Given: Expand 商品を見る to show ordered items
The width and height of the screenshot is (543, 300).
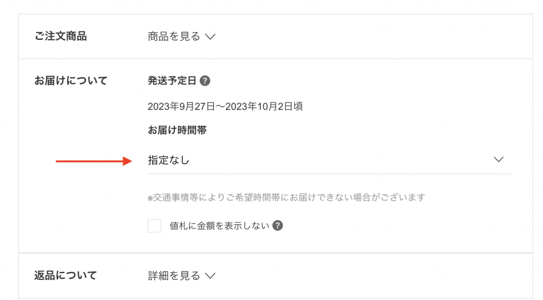Looking at the screenshot, I should point(174,37).
